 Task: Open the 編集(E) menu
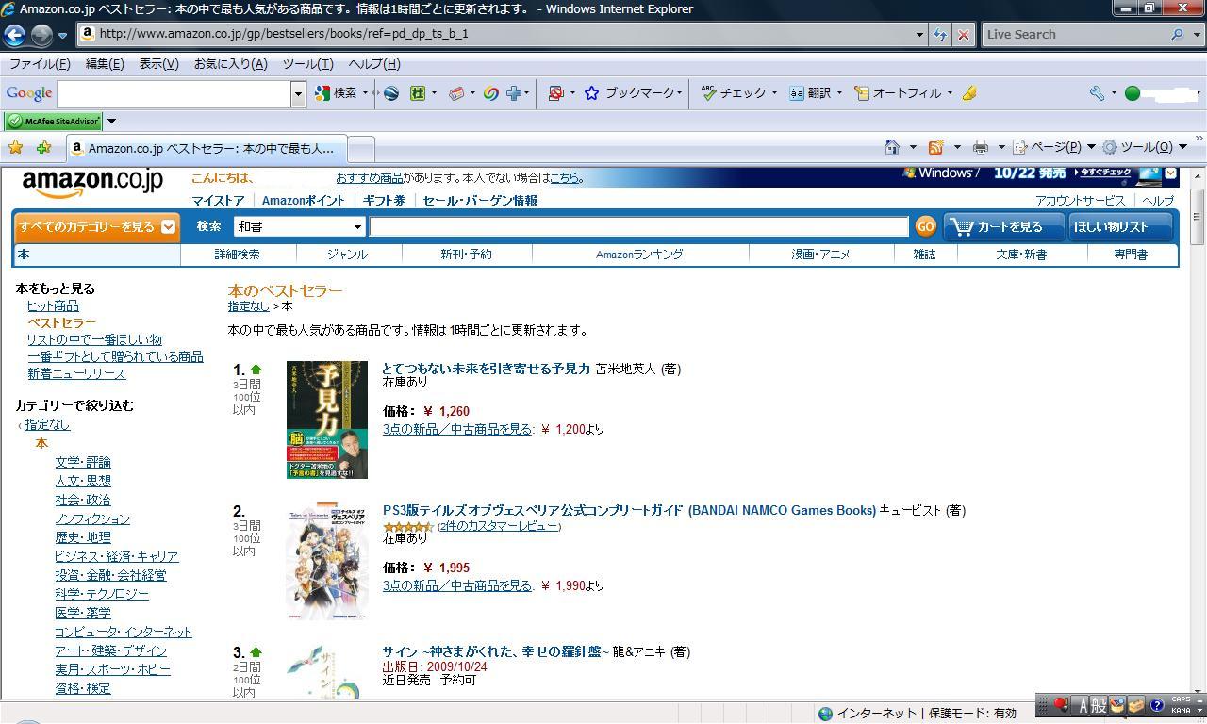(x=105, y=64)
